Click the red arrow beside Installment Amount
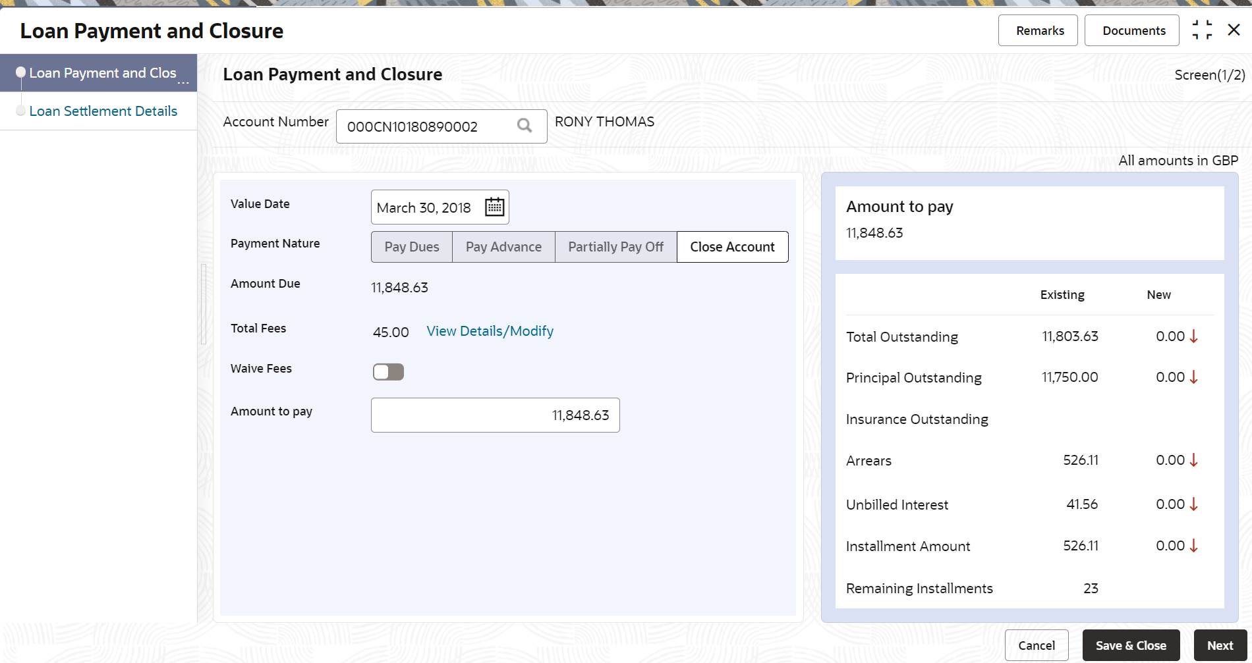The image size is (1252, 663). click(1193, 546)
